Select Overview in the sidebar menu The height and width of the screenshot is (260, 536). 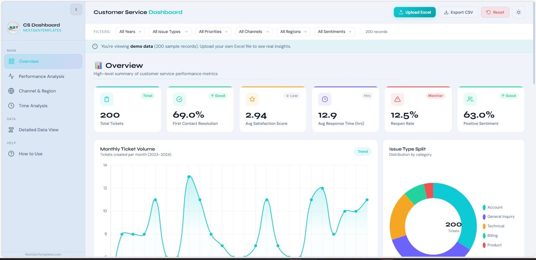(29, 61)
